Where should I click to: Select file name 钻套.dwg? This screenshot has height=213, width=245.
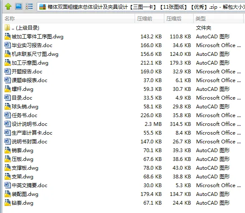tap(23, 203)
